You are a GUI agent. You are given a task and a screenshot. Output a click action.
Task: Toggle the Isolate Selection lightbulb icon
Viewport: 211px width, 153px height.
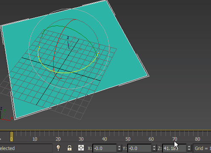pos(58,148)
